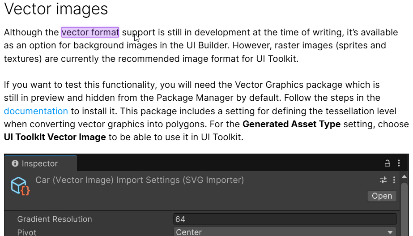Follow the documentation hyperlink
The image size is (413, 236).
[36, 111]
